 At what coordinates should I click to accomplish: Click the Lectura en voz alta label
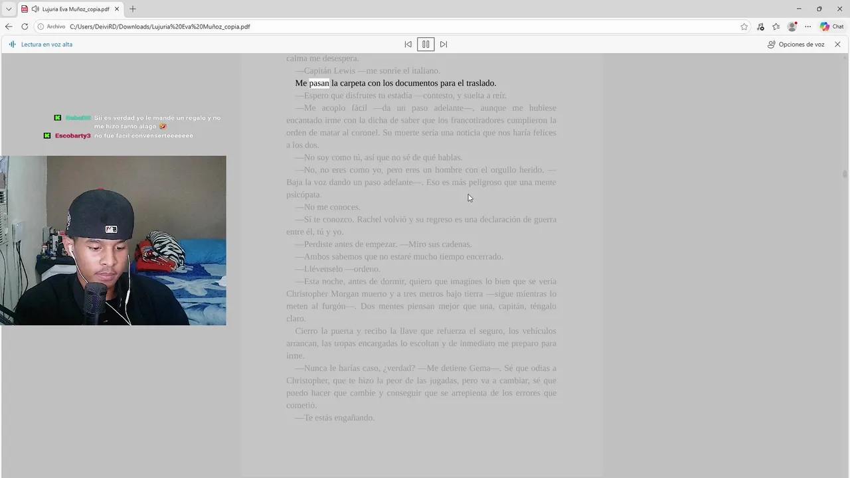46,44
